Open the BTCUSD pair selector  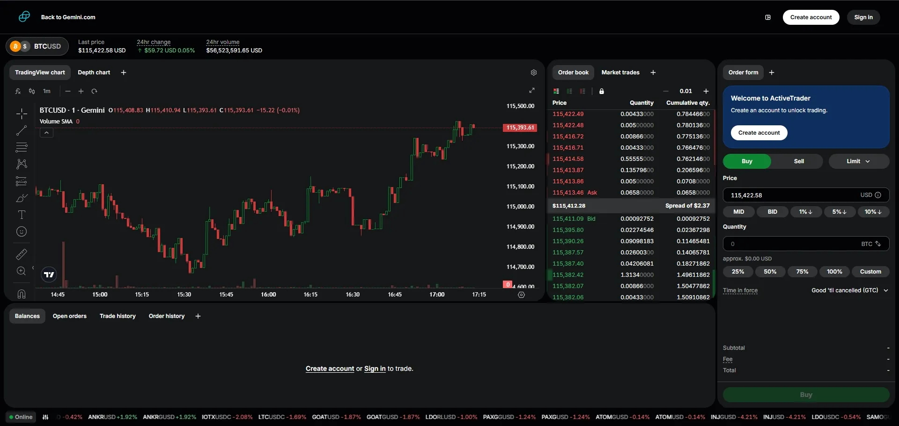tap(37, 46)
